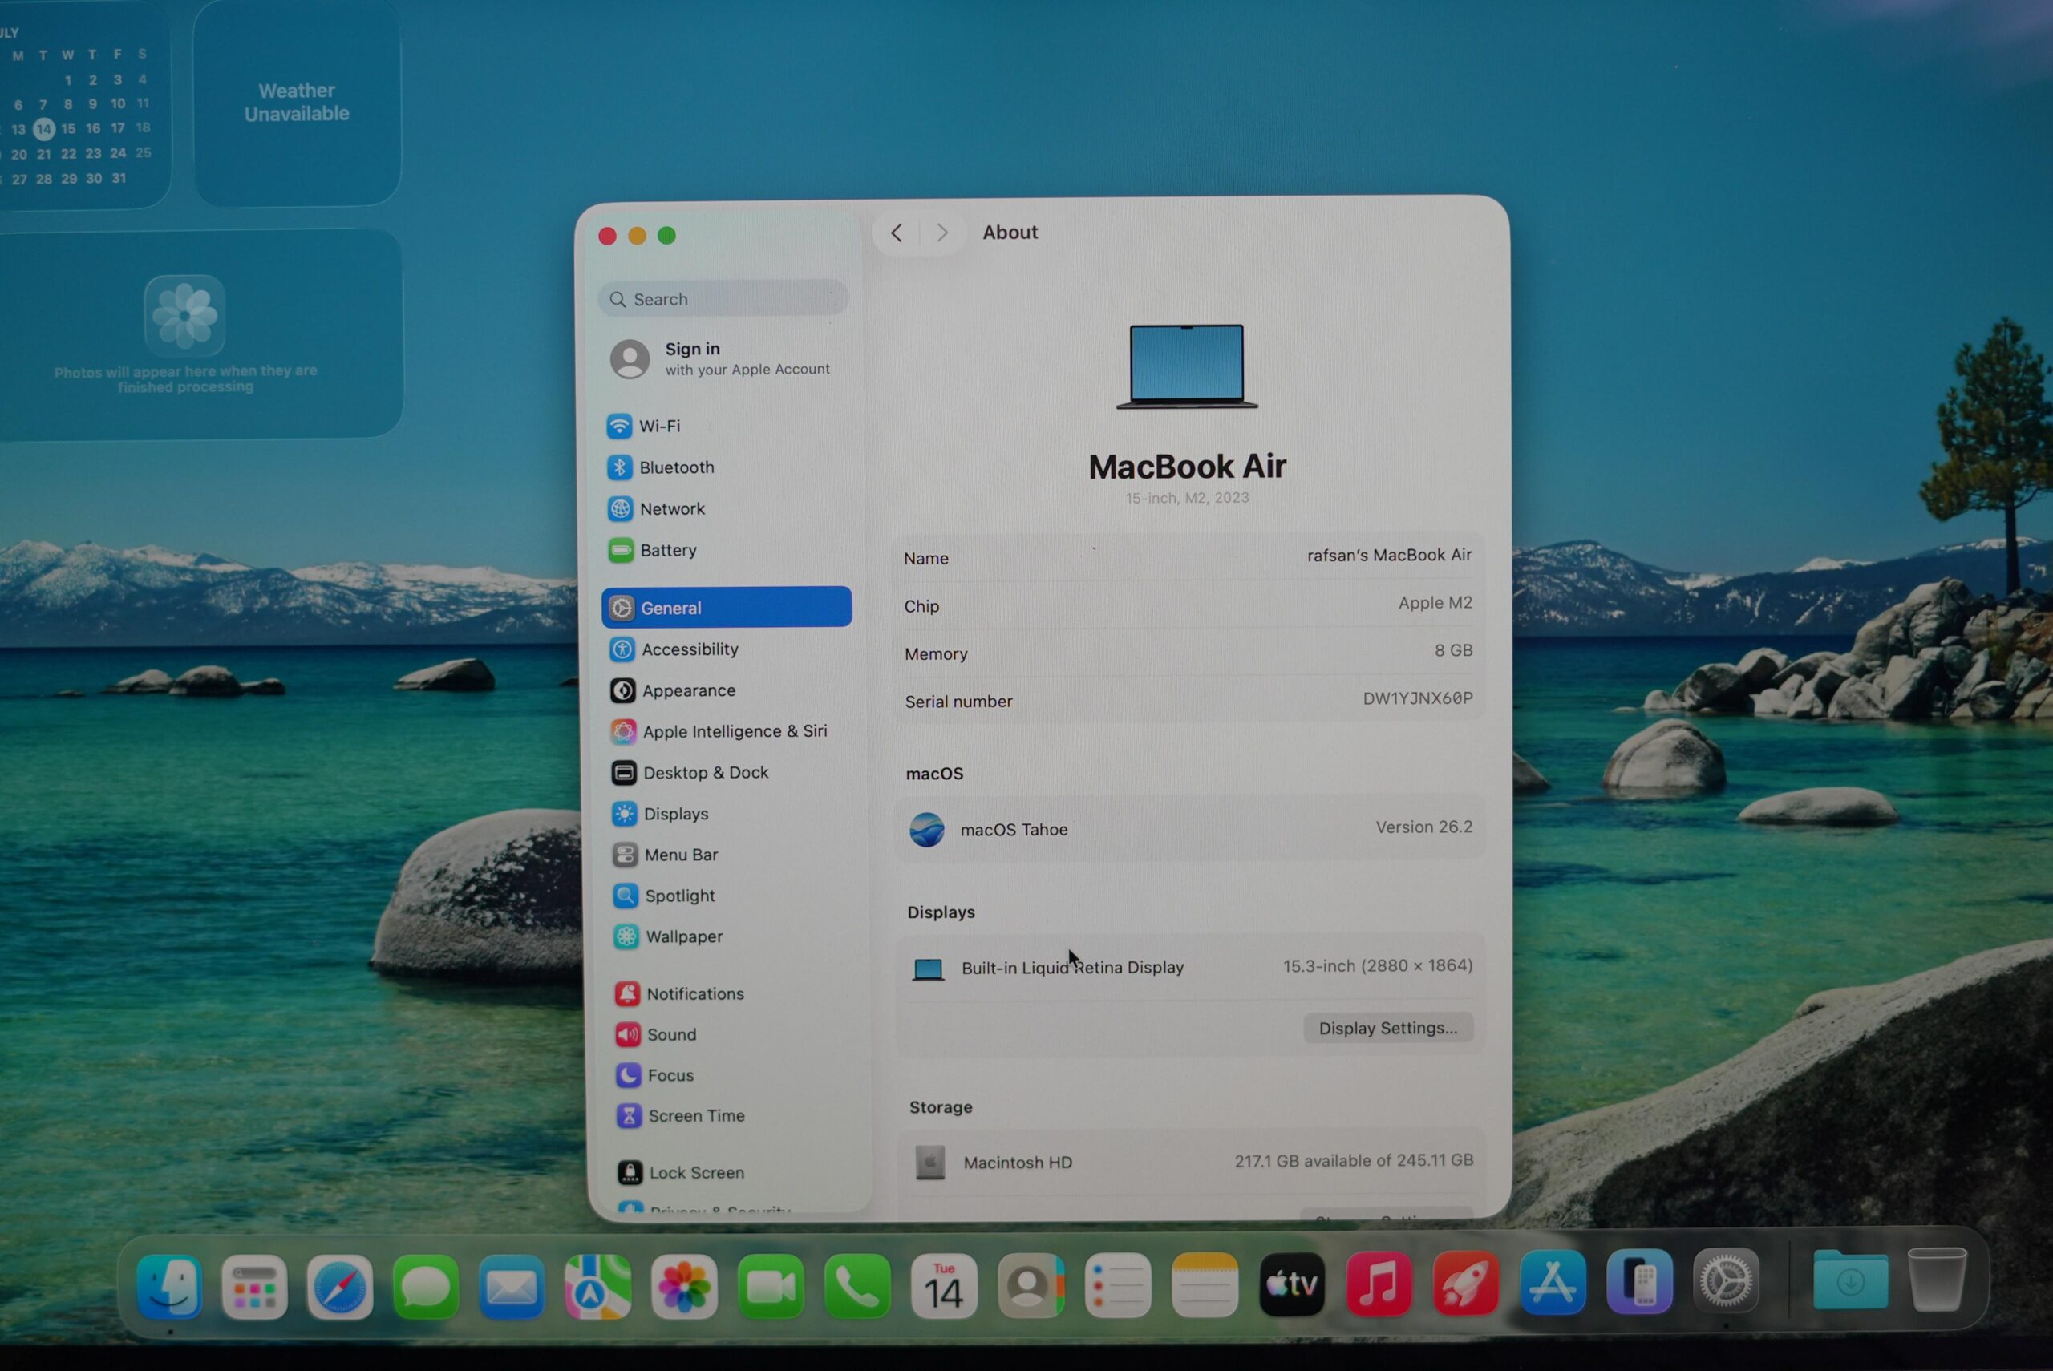The image size is (2053, 1371).
Task: Select General in the sidebar
Action: pos(727,607)
